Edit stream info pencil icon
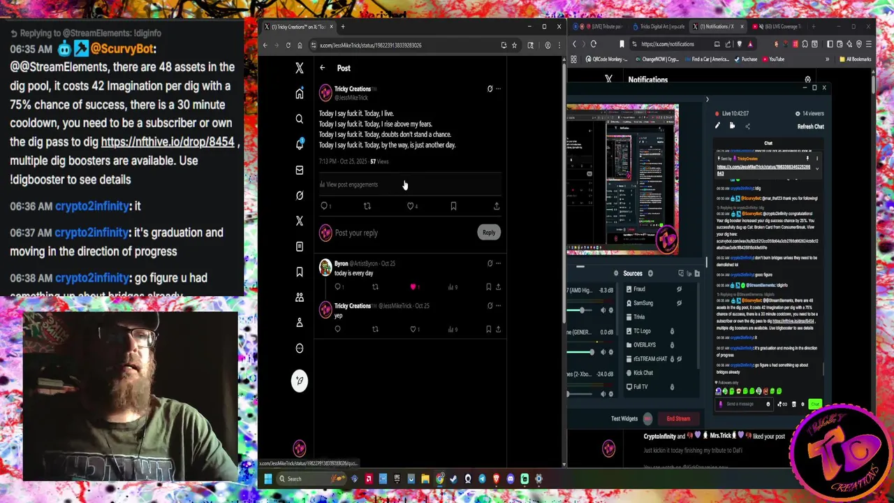894x503 pixels. point(717,126)
